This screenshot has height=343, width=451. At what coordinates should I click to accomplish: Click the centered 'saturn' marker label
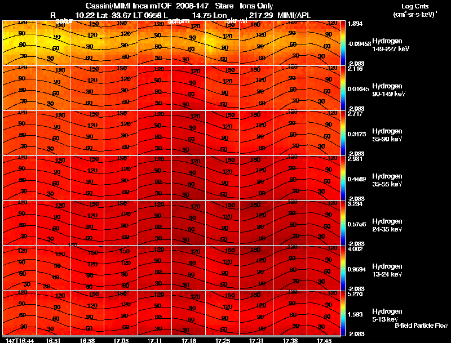tap(179, 21)
